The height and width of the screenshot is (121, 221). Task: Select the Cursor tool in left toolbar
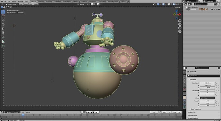(x=3, y=16)
